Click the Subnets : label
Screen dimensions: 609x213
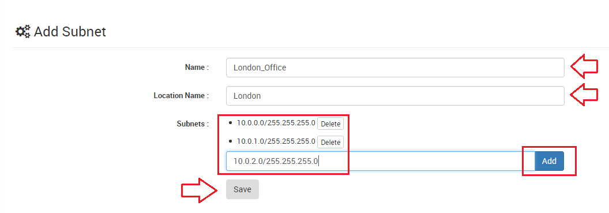(x=193, y=124)
